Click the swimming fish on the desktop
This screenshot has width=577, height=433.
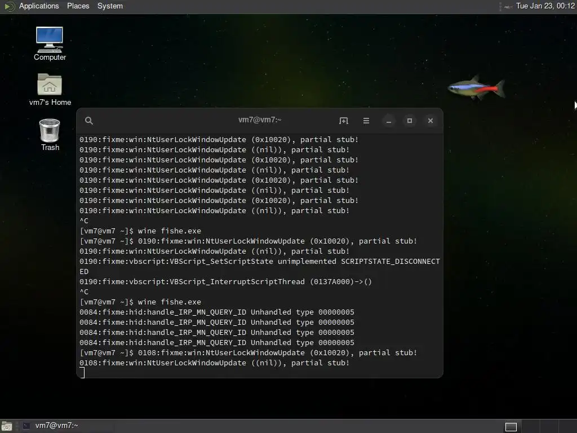[476, 87]
